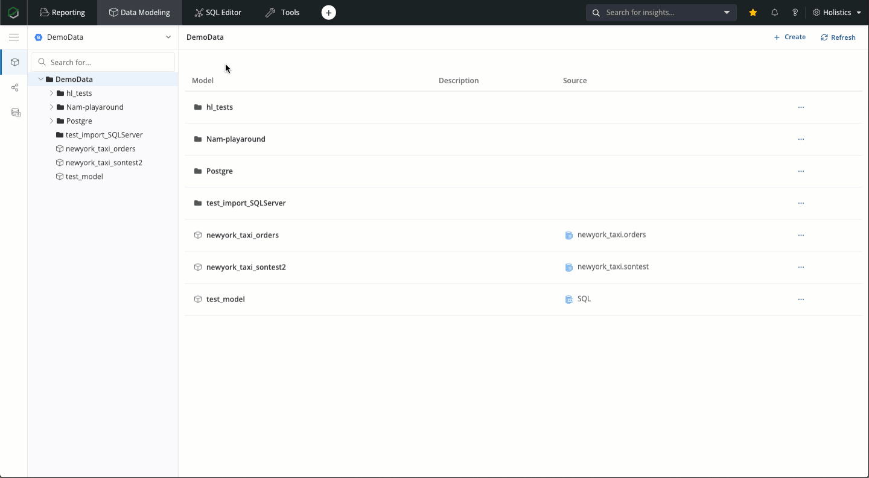Open more options for test_model row
The height and width of the screenshot is (478, 869).
click(x=801, y=300)
